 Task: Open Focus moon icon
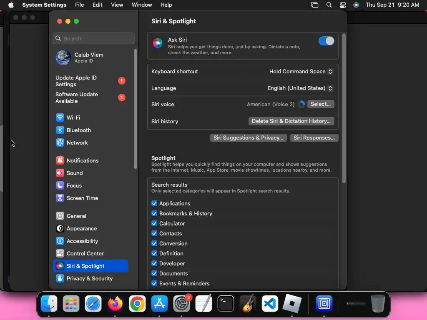pos(60,185)
